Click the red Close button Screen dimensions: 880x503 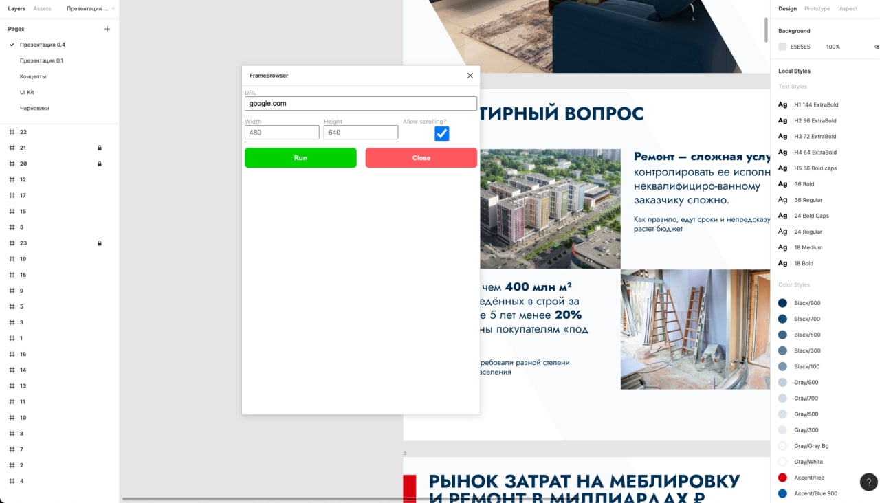click(421, 158)
